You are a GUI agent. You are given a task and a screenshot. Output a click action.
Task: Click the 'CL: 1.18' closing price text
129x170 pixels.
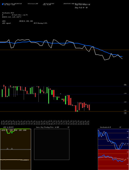click(47, 5)
